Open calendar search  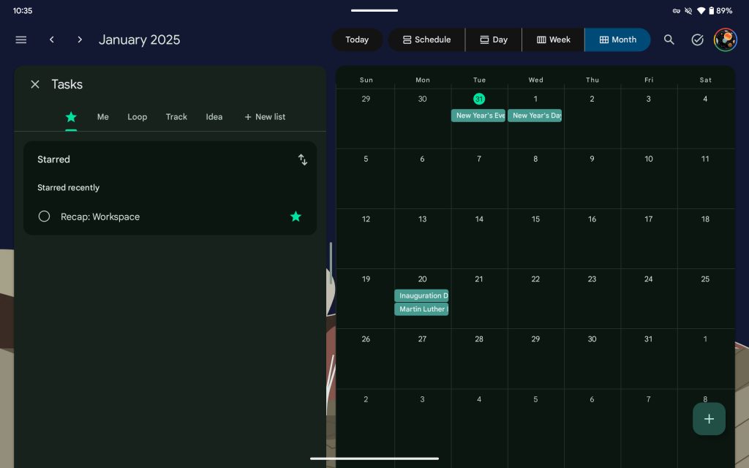point(669,39)
